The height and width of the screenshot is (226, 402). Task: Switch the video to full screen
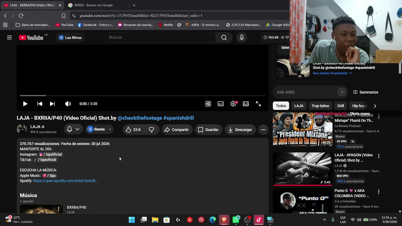258,104
